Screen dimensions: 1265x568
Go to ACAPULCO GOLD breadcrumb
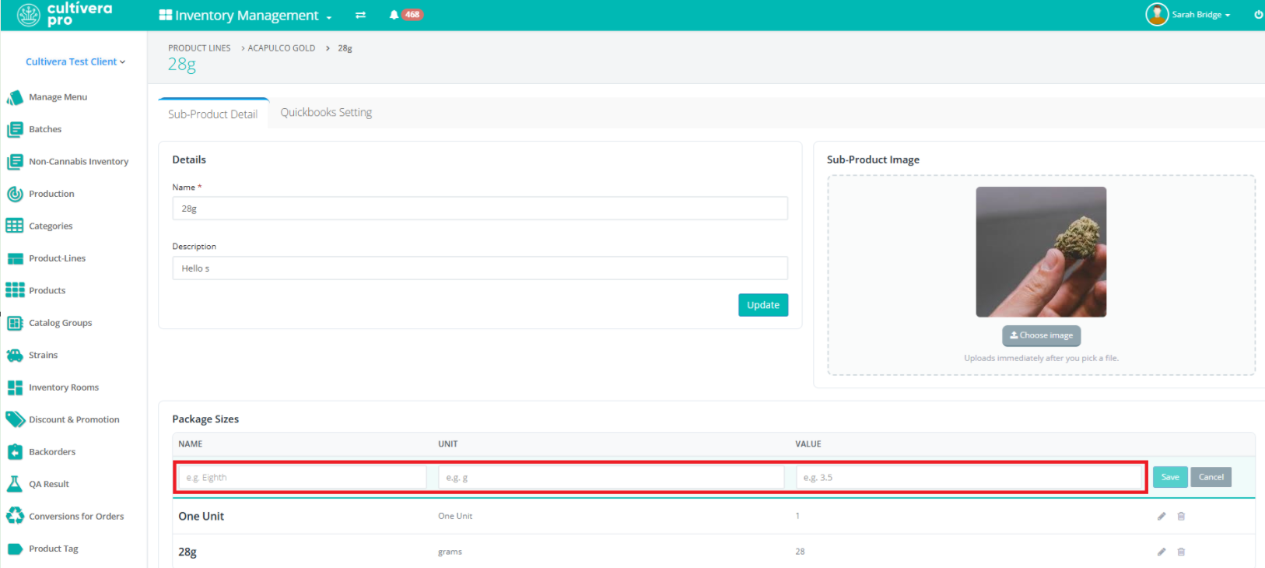pyautogui.click(x=282, y=48)
